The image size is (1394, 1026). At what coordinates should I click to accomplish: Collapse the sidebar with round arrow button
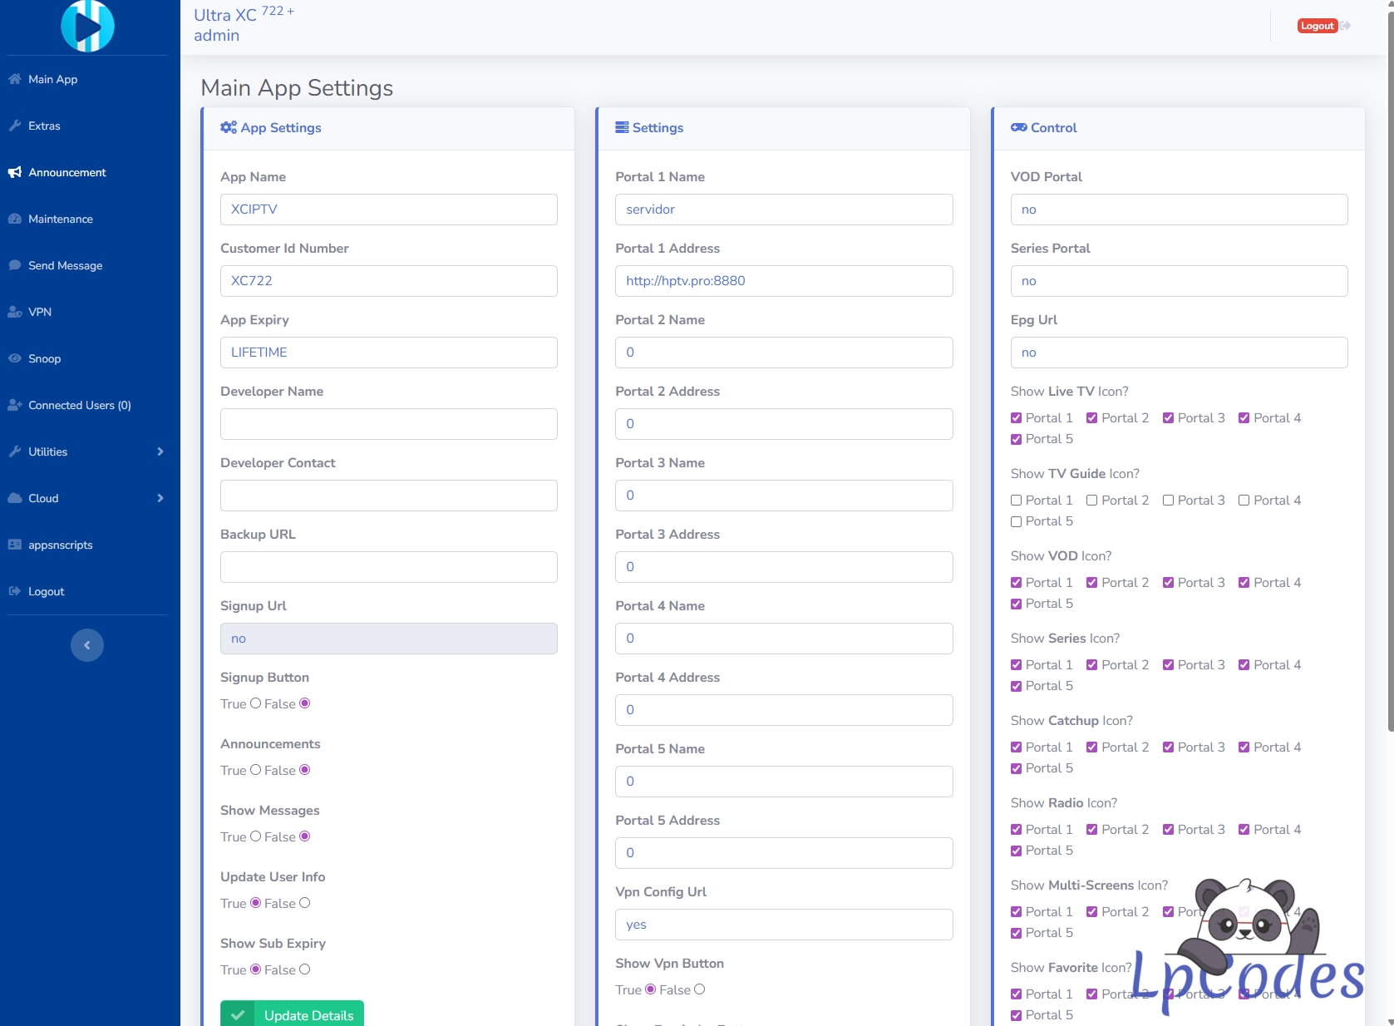pyautogui.click(x=87, y=645)
